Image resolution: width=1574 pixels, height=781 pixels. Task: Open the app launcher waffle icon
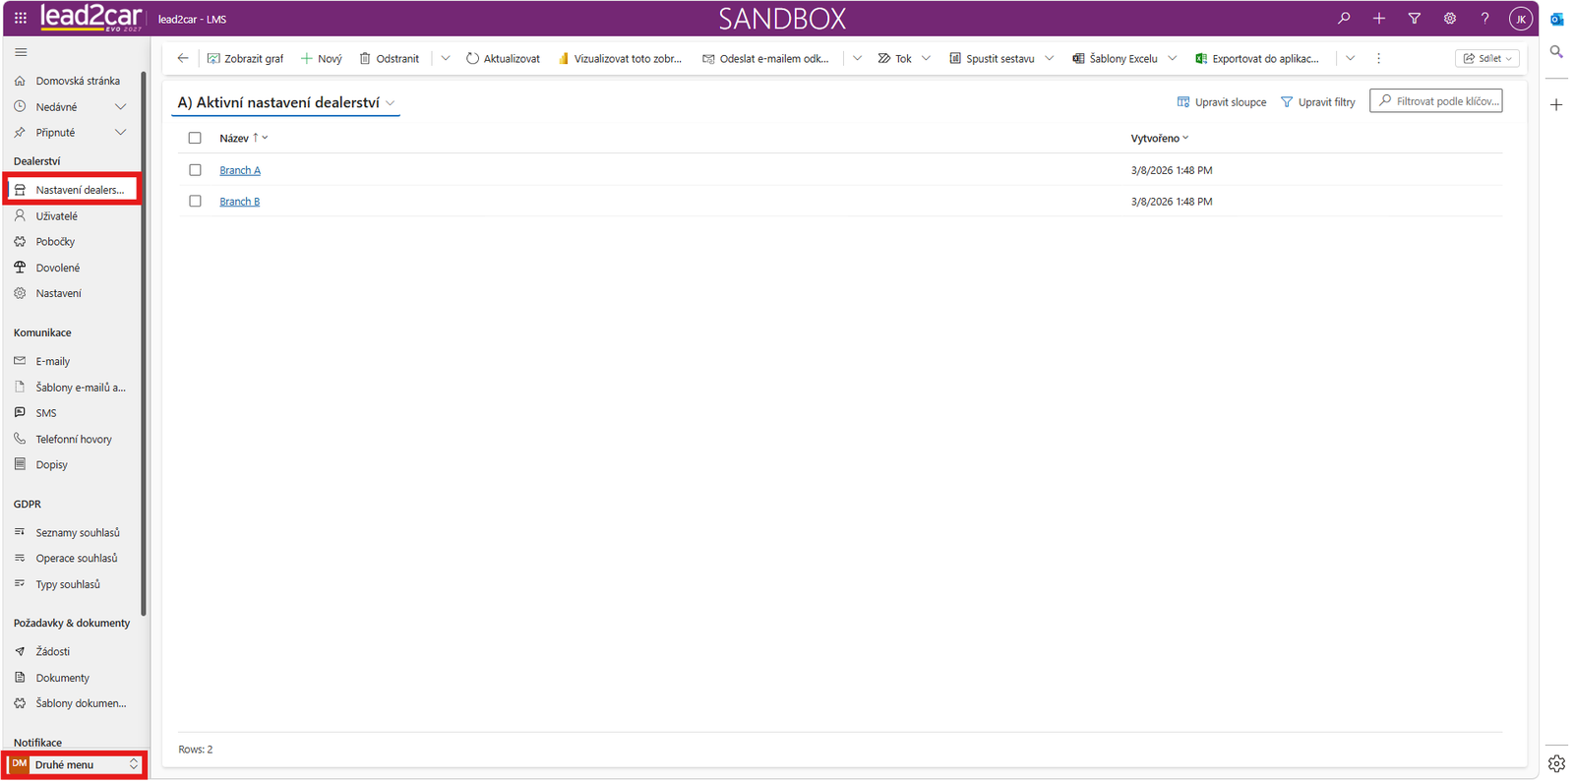tap(20, 18)
